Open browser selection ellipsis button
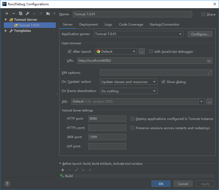 142,51
